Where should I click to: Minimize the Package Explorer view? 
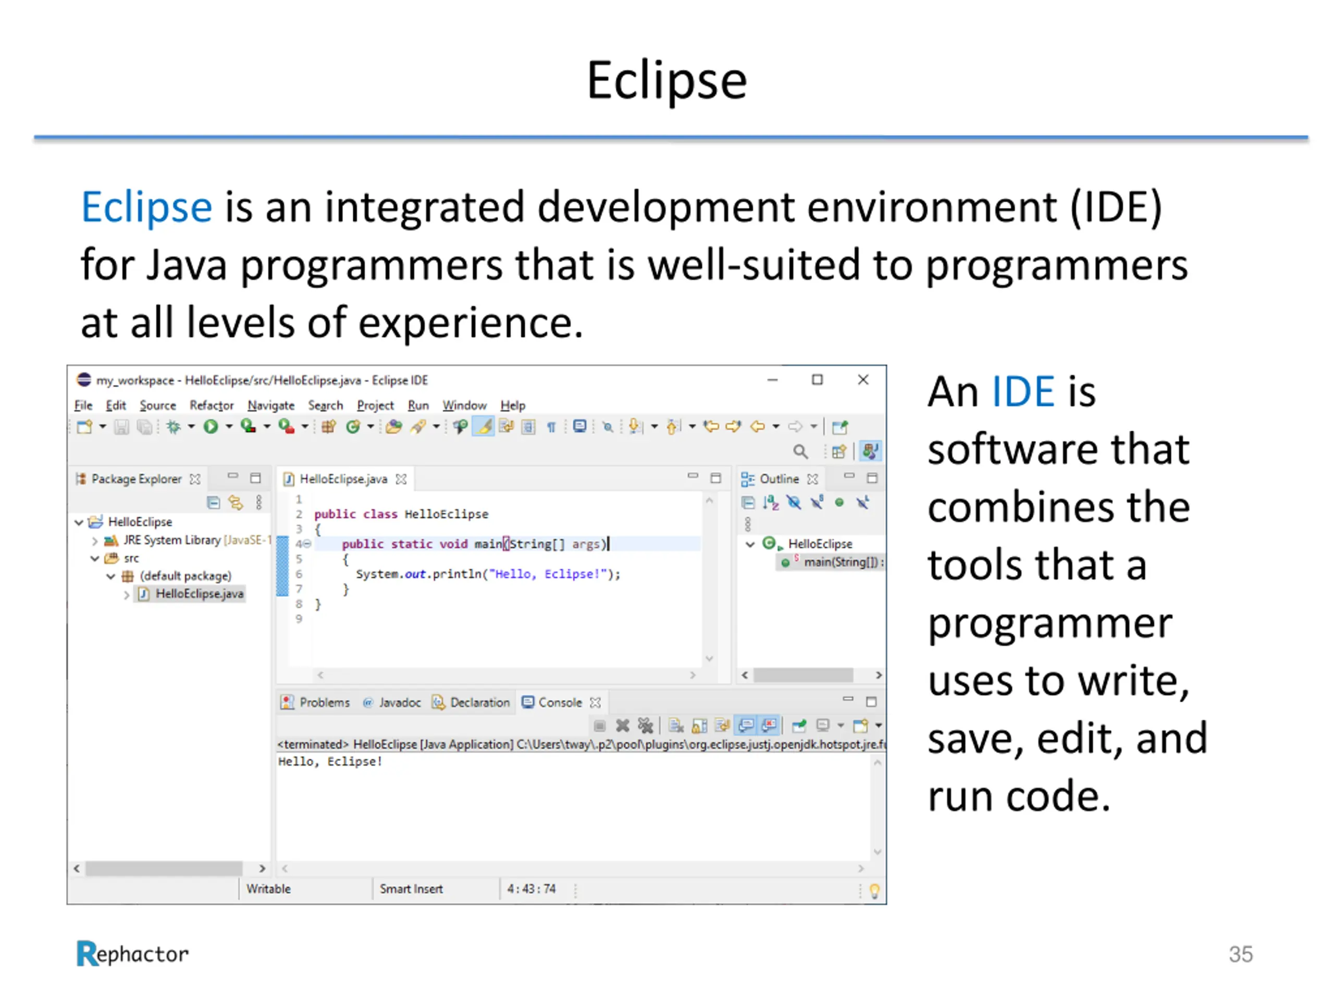(x=233, y=476)
